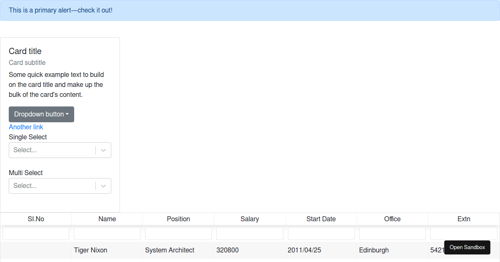This screenshot has width=500, height=262.
Task: Expand the Multi Select chevron arrow
Action: click(x=103, y=186)
